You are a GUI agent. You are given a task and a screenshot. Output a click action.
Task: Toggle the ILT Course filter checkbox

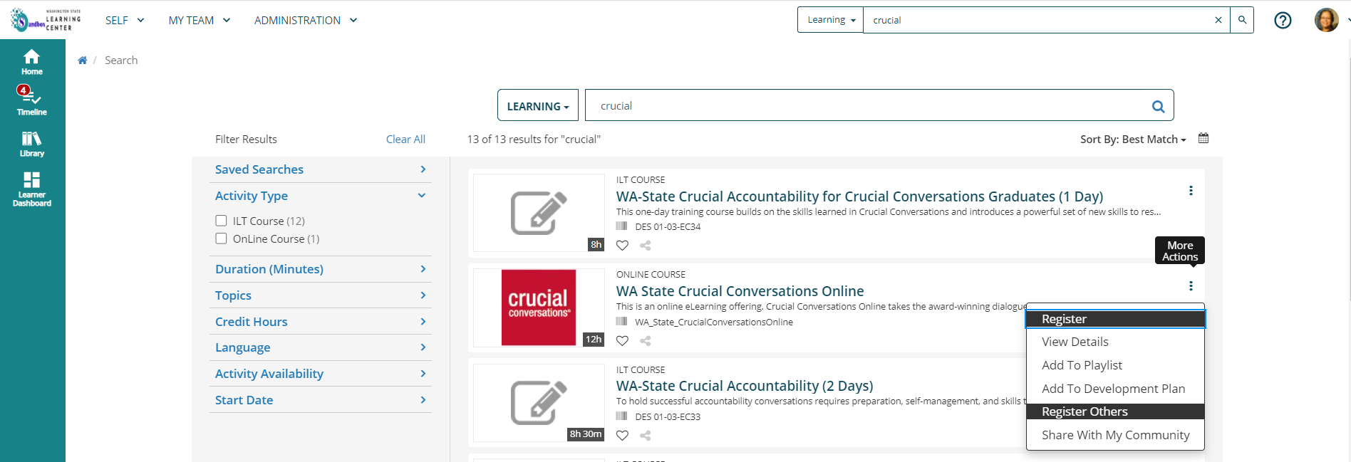[x=221, y=221]
